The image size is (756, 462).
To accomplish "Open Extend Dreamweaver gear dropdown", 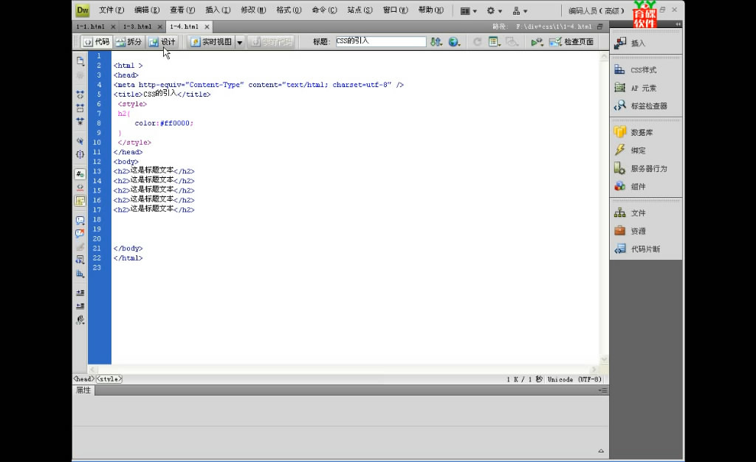I will pos(494,10).
